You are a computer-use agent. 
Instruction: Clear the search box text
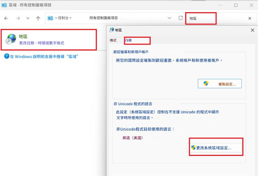point(250,18)
